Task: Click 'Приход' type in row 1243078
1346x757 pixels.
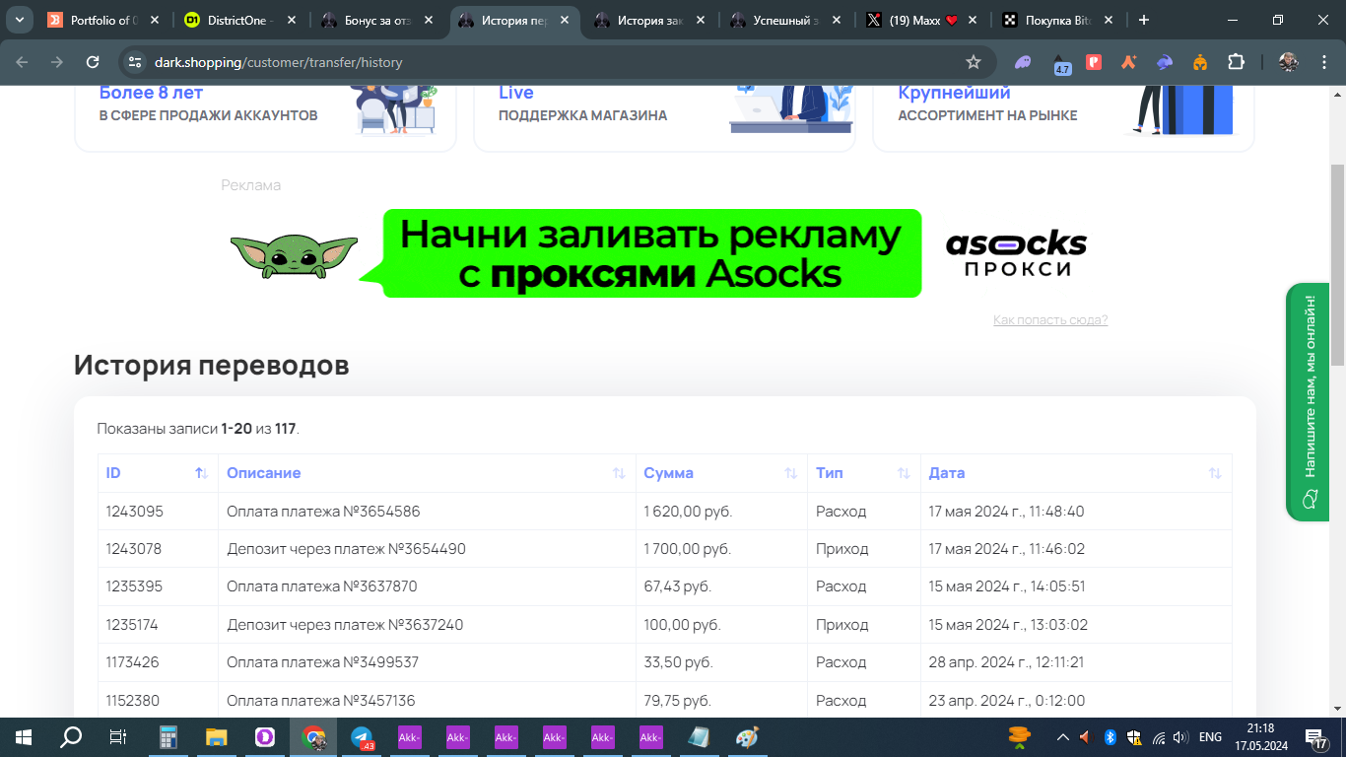Action: pos(842,549)
